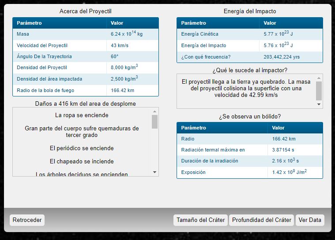Select the 1.42 x 10^9 J/m² value
Viewport: 335px width, 240px height.
pyautogui.click(x=295, y=172)
